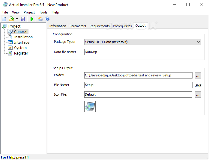Switch to the Information tab
Image resolution: width=209 pixels, height=160 pixels.
pos(58,26)
